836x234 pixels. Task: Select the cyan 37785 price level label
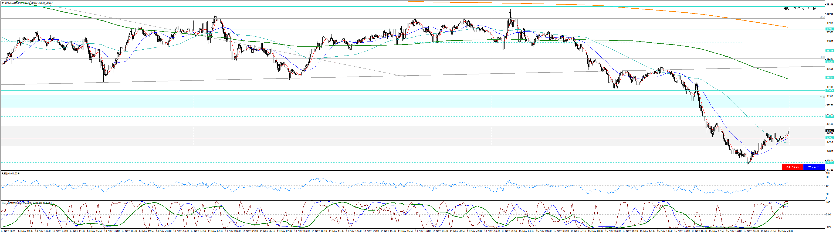(830, 162)
